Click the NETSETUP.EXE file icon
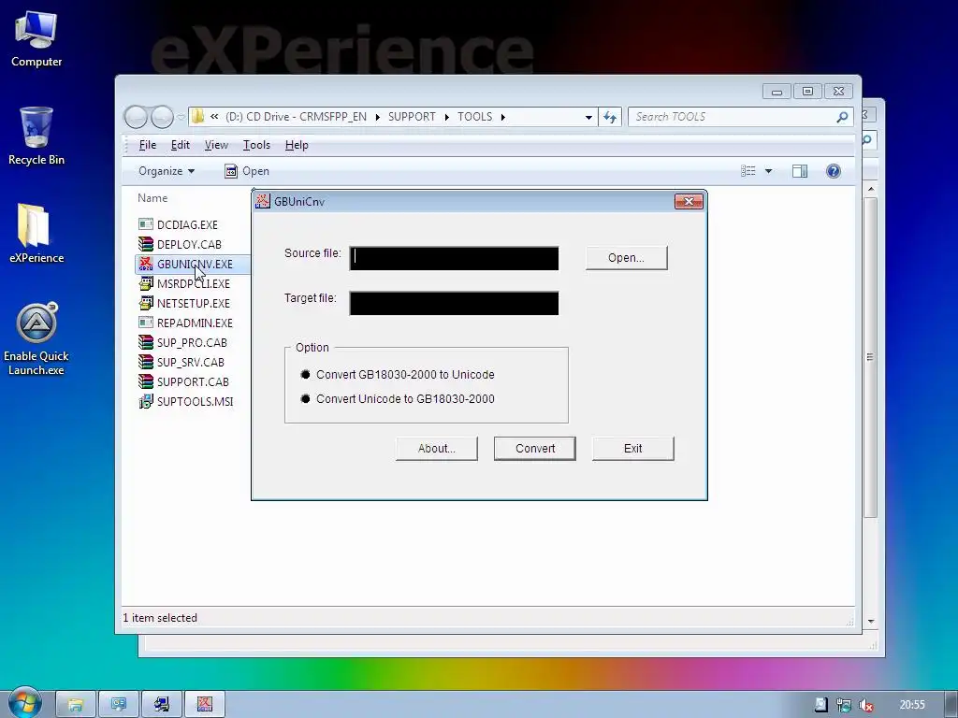 (x=145, y=303)
